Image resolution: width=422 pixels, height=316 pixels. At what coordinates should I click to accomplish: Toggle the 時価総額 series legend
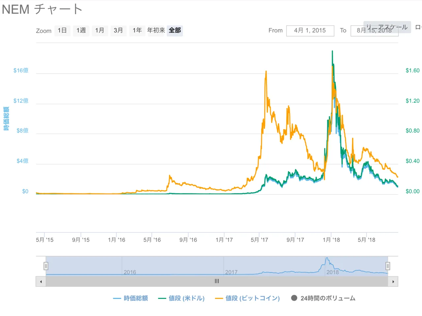point(131,298)
